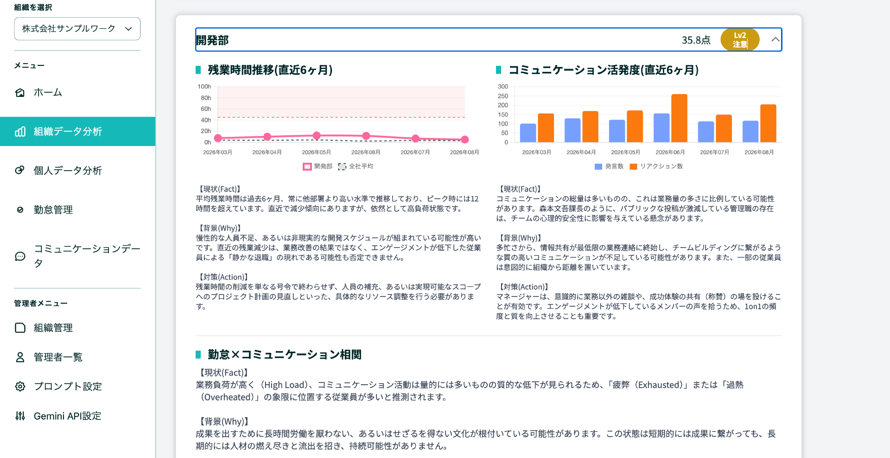The width and height of the screenshot is (890, 458).
Task: Click the home icon in sidebar
Action: [x=20, y=93]
